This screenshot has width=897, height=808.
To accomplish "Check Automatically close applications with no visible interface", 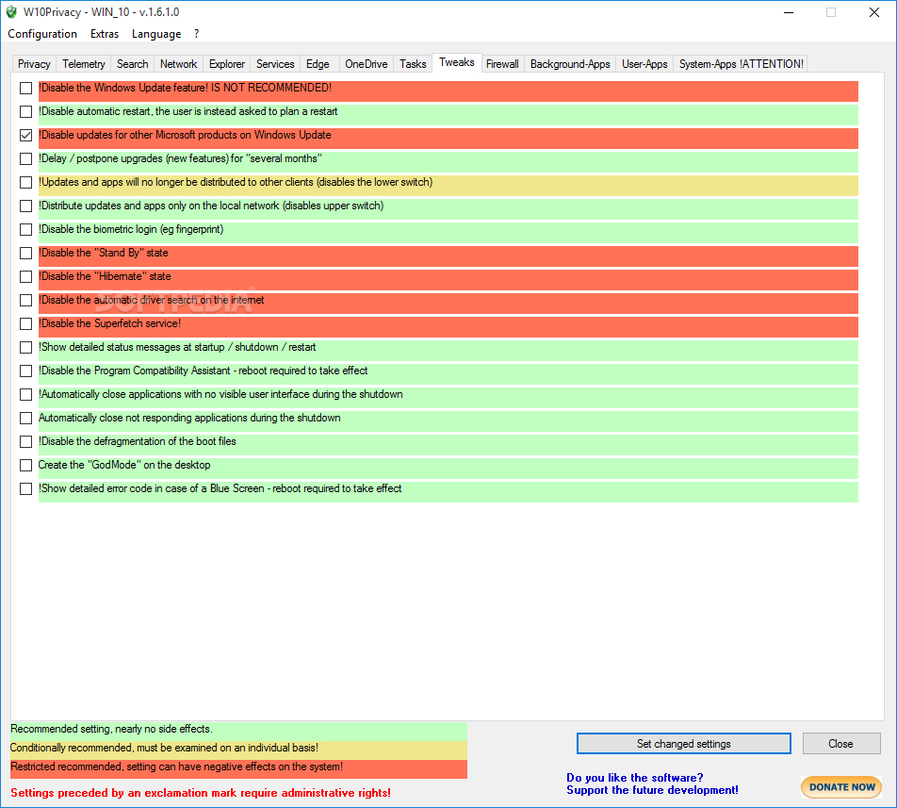I will pyautogui.click(x=25, y=395).
